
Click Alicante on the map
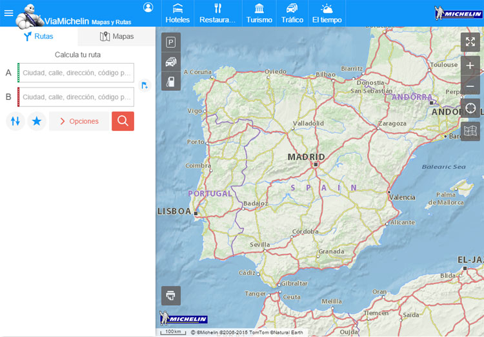pyautogui.click(x=403, y=222)
